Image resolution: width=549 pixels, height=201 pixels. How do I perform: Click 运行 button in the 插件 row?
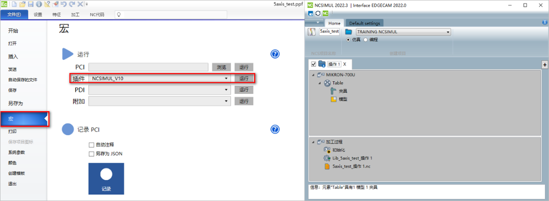pyautogui.click(x=244, y=79)
